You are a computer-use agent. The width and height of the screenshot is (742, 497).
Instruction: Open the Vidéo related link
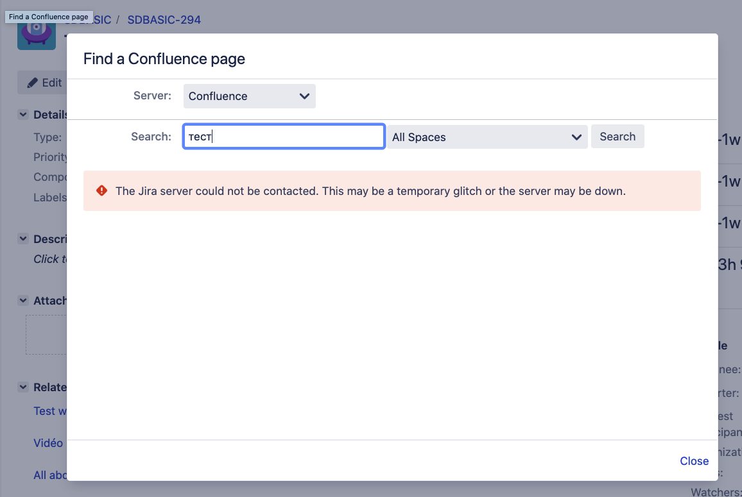pos(48,443)
